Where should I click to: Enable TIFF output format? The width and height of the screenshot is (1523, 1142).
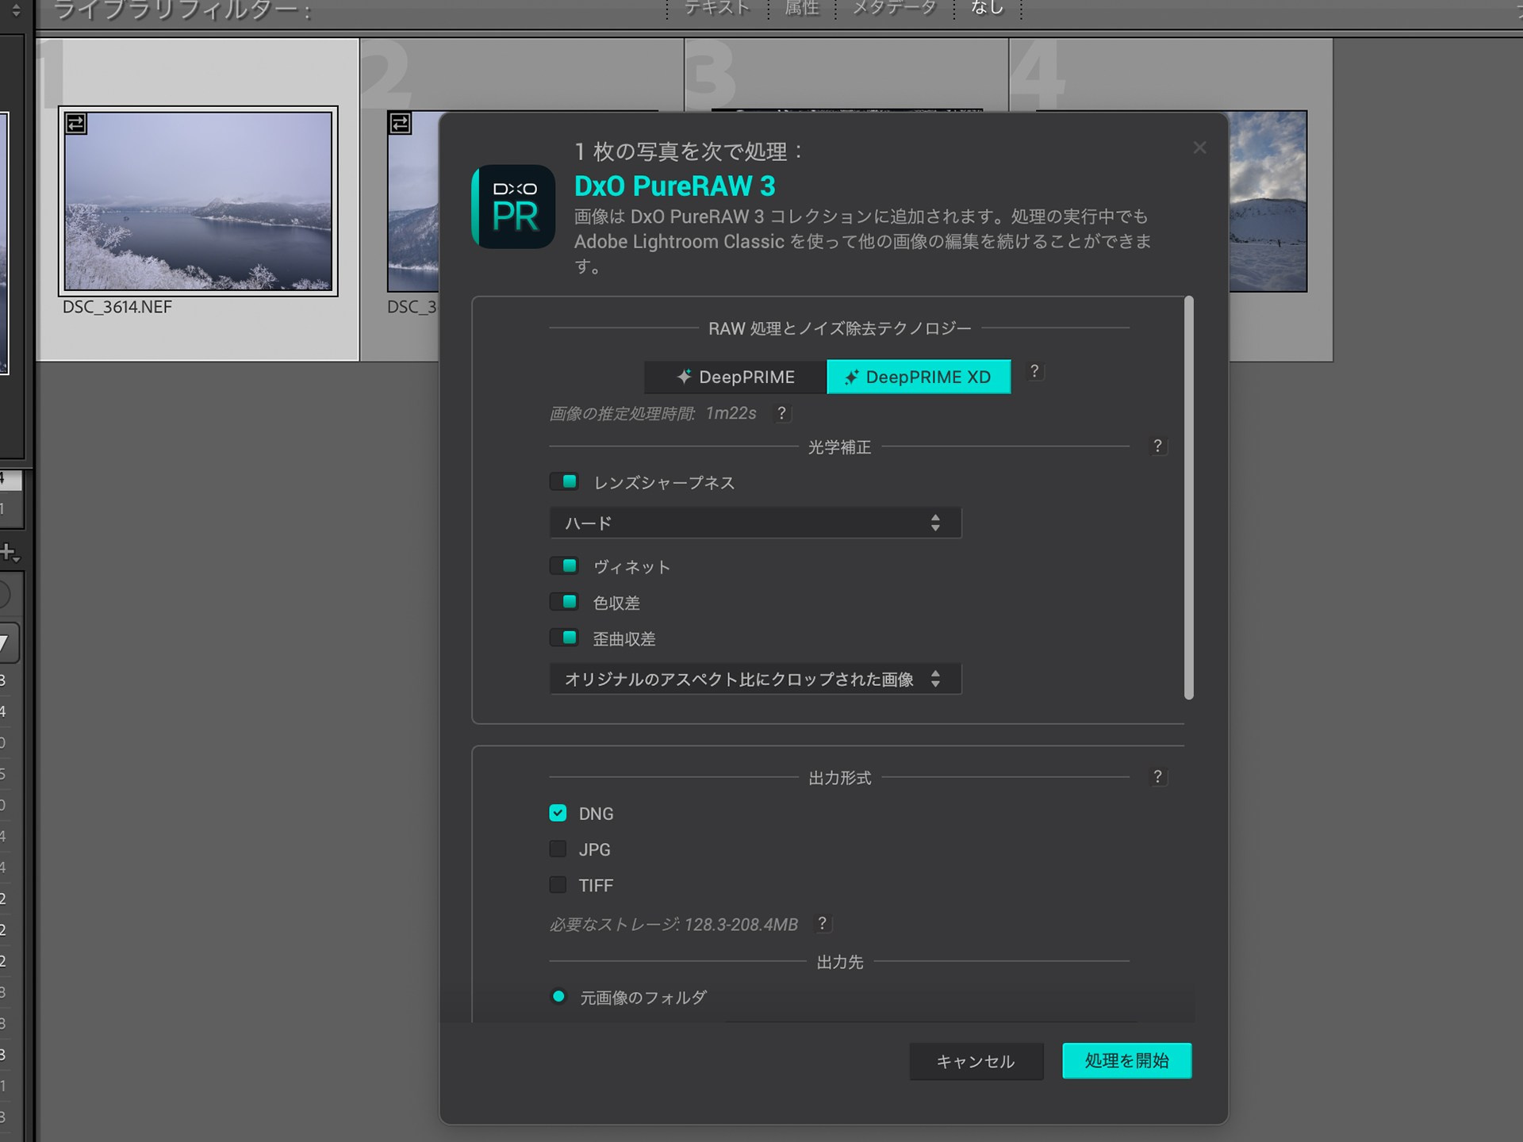[558, 884]
